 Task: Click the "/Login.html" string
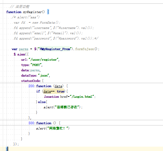[82, 97]
